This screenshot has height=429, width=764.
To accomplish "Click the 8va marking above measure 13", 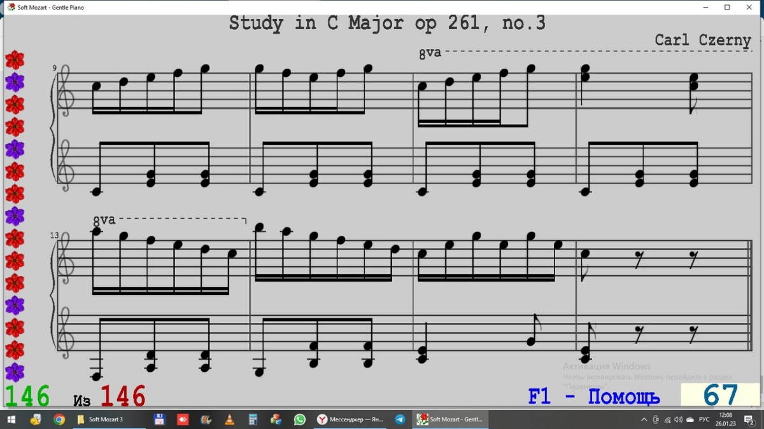I will point(104,221).
